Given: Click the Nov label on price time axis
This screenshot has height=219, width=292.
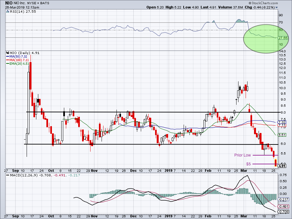Looking at the screenshot, I should coord(94,171).
